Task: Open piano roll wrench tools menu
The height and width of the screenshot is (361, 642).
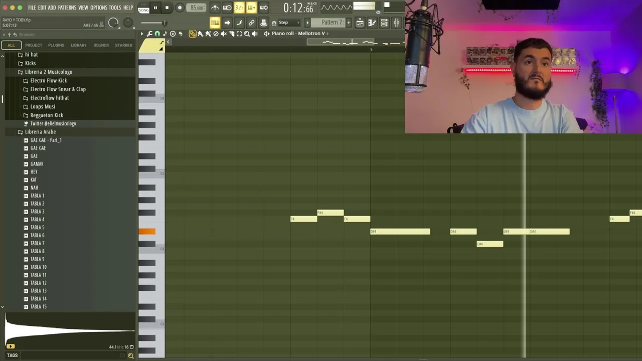Action: pyautogui.click(x=149, y=34)
